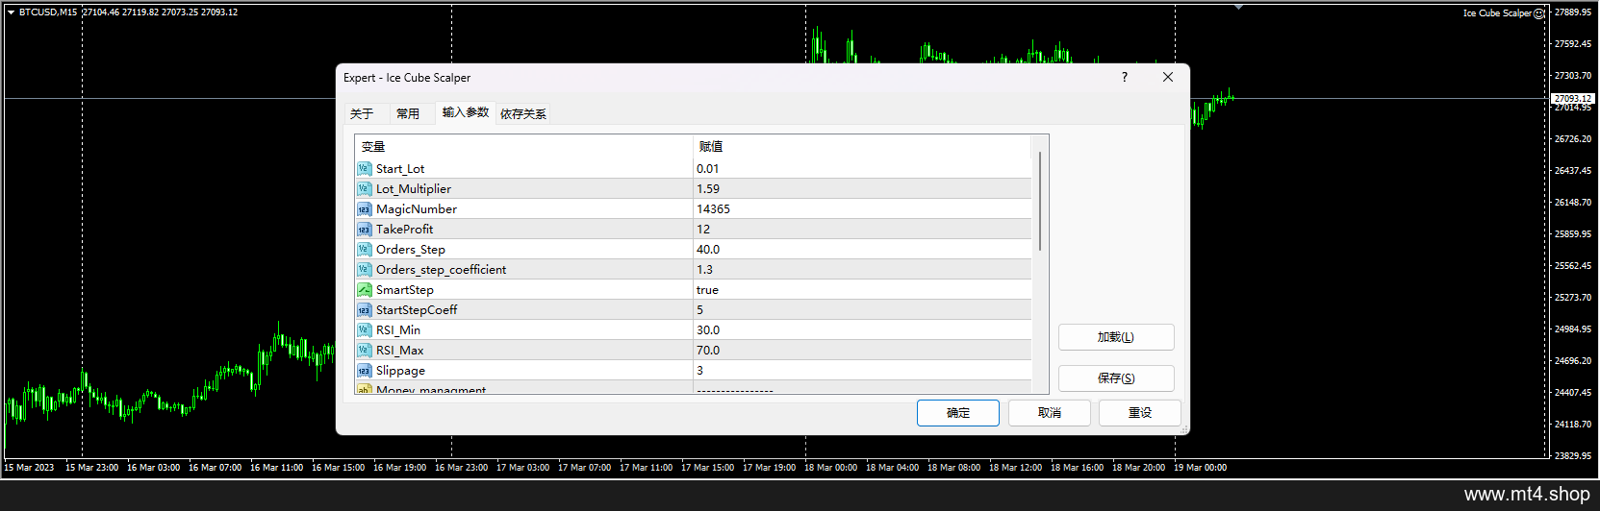The width and height of the screenshot is (1600, 511).
Task: Open the BTCUSD,M15 chart menu arrow
Action: coord(11,12)
